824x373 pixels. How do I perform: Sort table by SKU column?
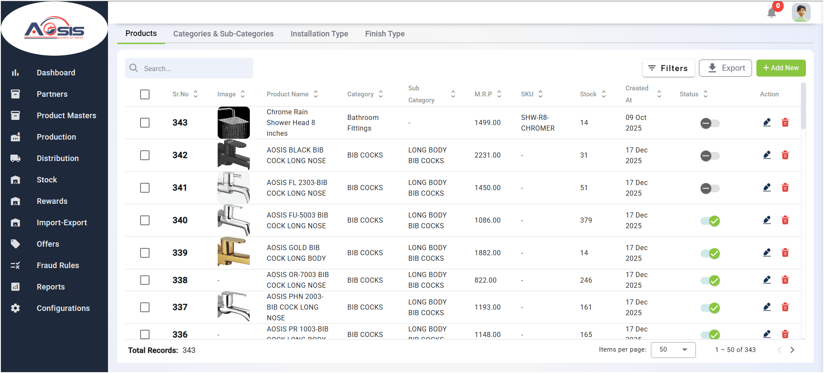pyautogui.click(x=540, y=94)
